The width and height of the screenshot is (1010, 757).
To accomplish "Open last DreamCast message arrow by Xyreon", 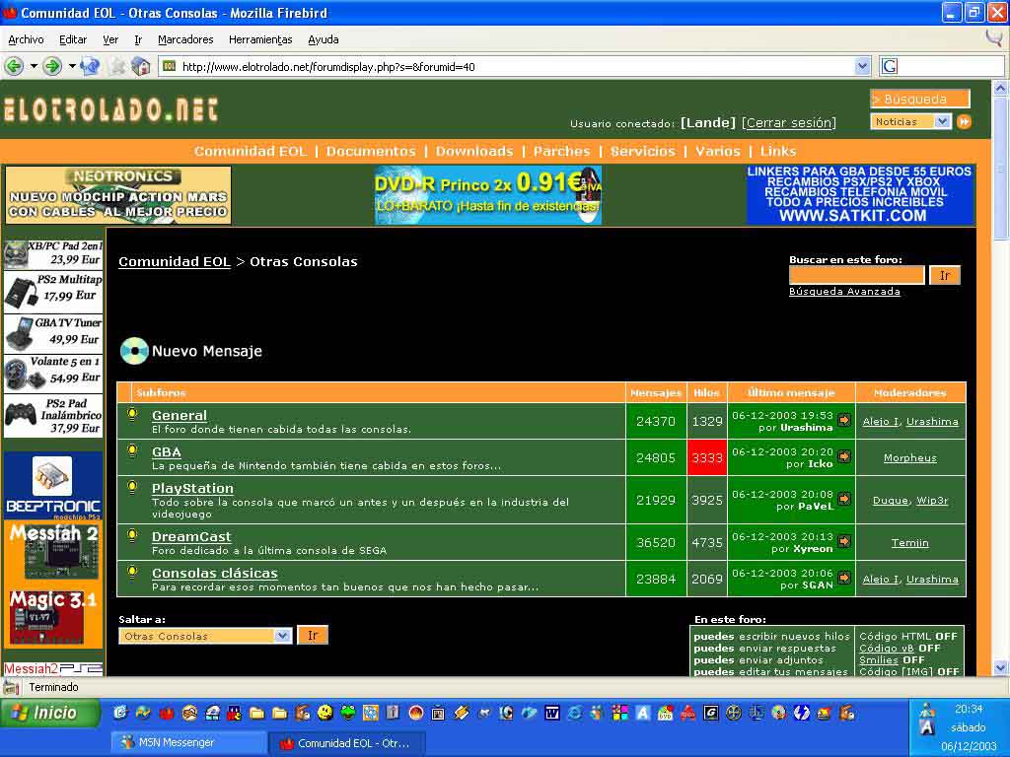I will click(844, 541).
